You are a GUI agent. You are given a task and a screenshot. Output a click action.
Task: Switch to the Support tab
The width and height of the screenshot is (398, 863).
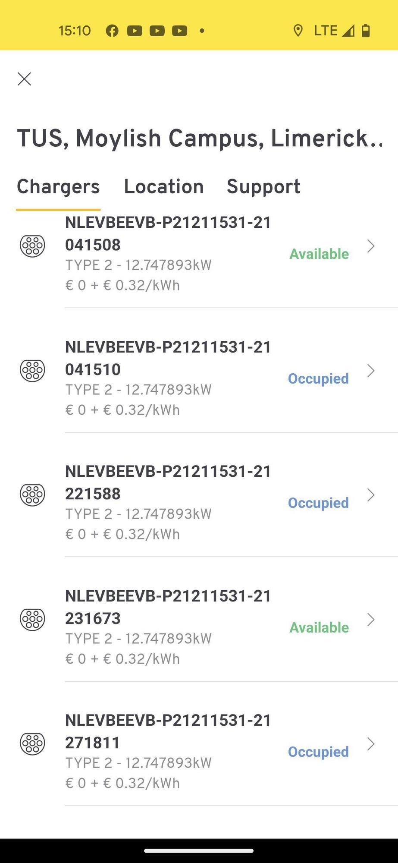tap(263, 186)
